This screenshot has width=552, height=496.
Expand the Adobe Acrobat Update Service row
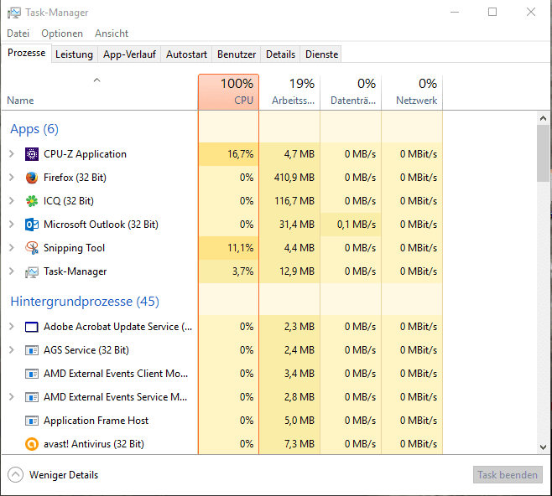click(12, 327)
